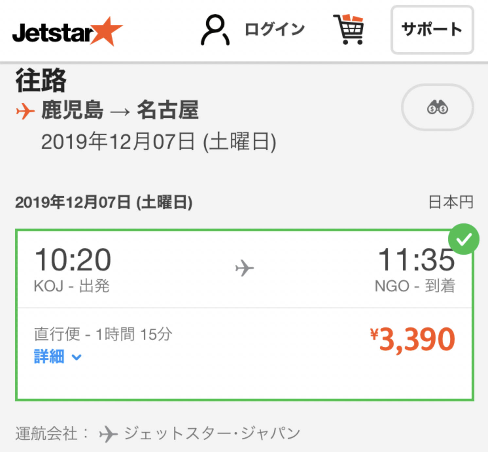Click the 直行便 - 1時間 15分 text
This screenshot has width=488, height=452.
pos(103,334)
